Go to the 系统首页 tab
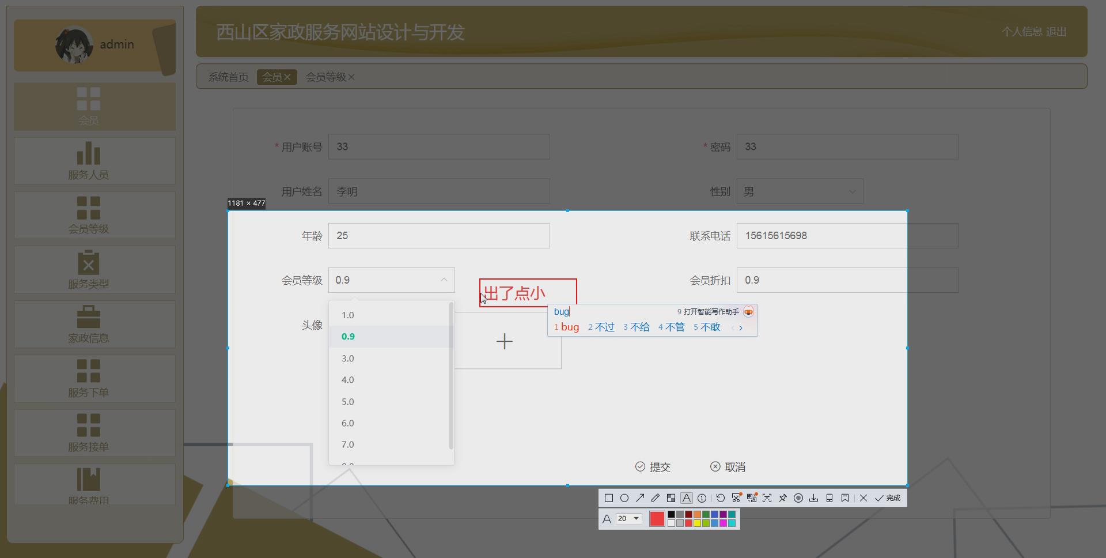 point(229,77)
